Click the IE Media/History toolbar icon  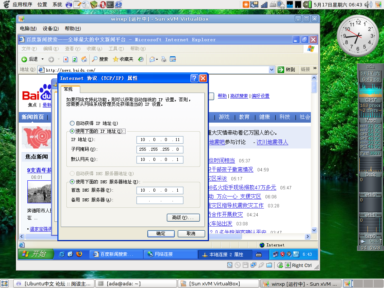pyautogui.click(x=141, y=59)
